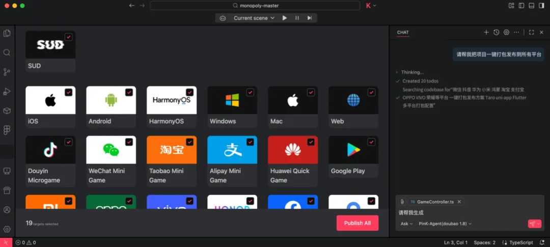Open chat settings gear icon

(506, 32)
